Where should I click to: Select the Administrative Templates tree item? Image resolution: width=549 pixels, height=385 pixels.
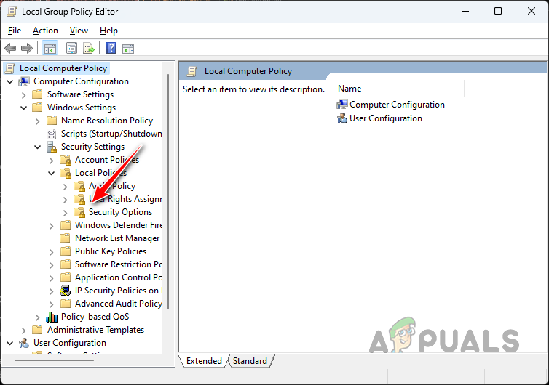click(x=95, y=330)
